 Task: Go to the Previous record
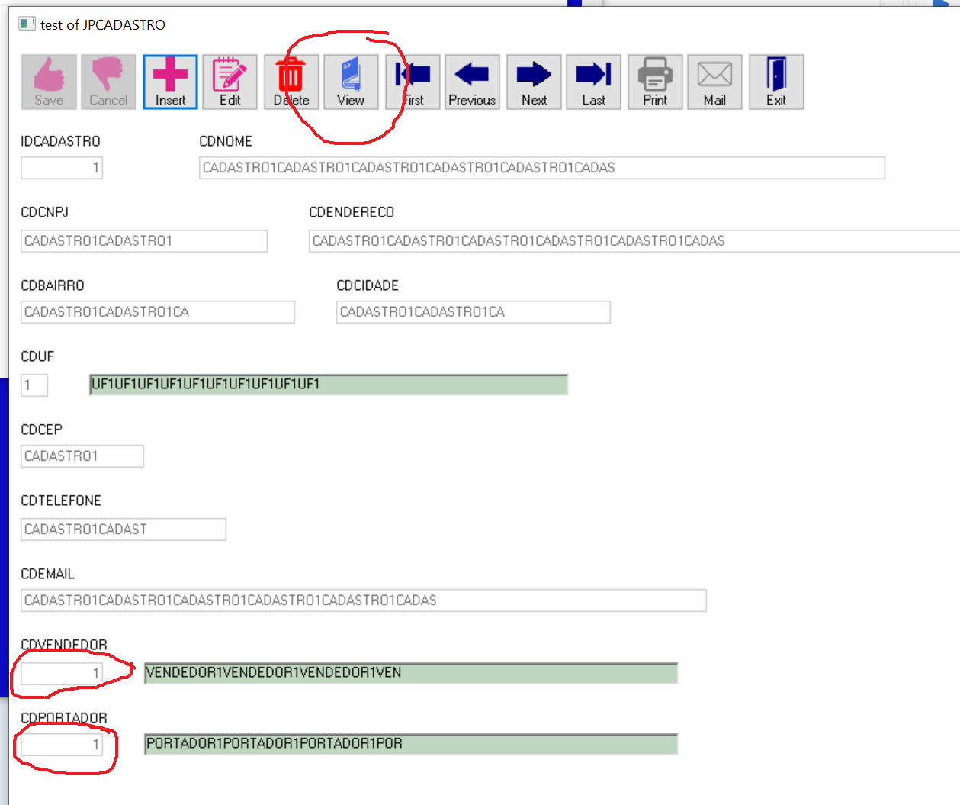[472, 82]
